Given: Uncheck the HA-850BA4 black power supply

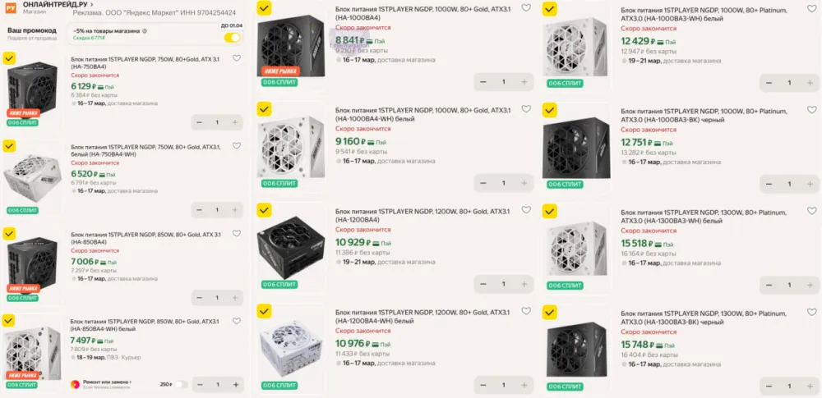Looking at the screenshot, I should click(9, 233).
